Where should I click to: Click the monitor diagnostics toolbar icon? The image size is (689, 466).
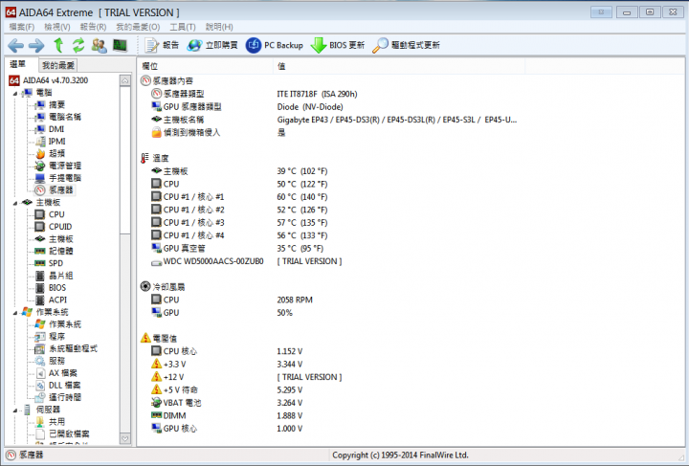click(120, 45)
